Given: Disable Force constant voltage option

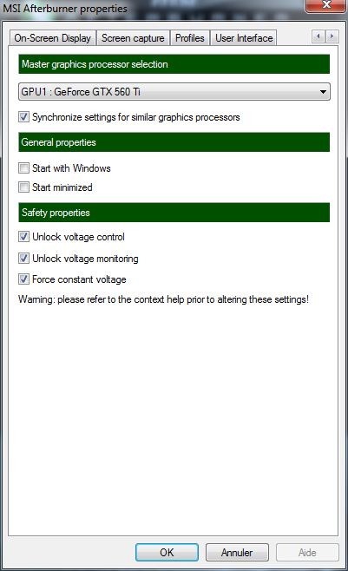Looking at the screenshot, I should click(24, 279).
